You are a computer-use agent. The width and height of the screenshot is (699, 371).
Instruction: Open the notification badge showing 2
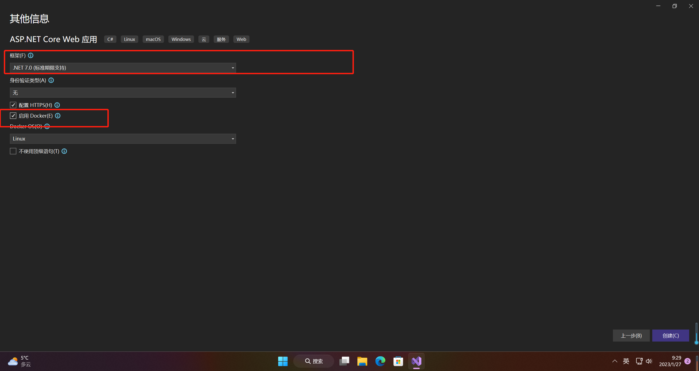coord(688,361)
